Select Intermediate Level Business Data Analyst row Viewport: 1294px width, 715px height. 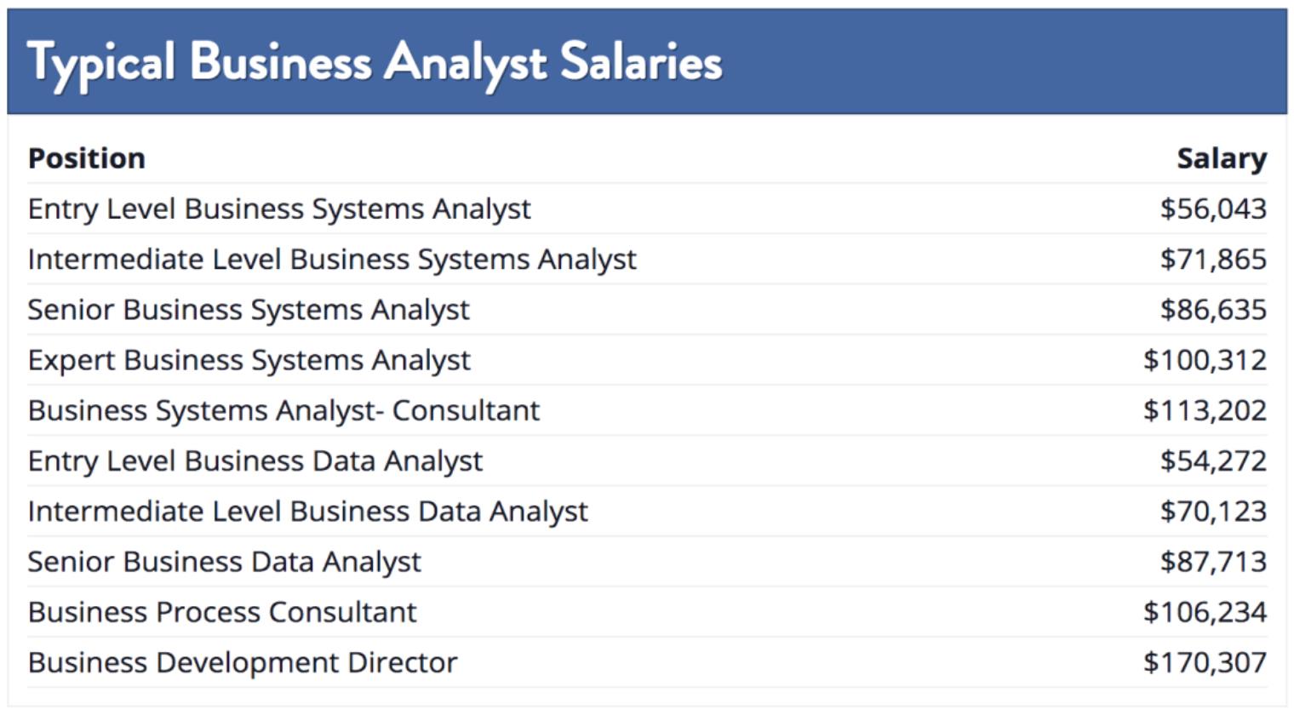click(x=307, y=512)
